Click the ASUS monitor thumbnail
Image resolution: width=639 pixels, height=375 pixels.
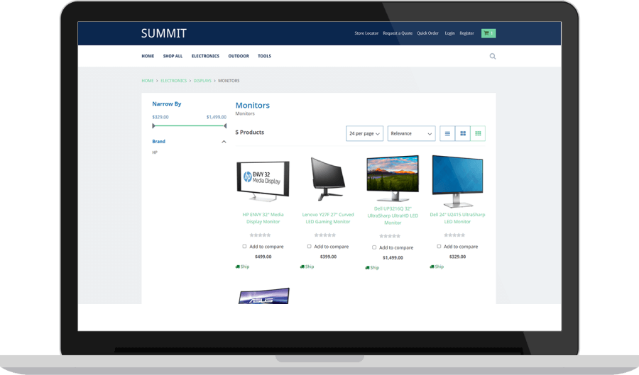tap(263, 296)
